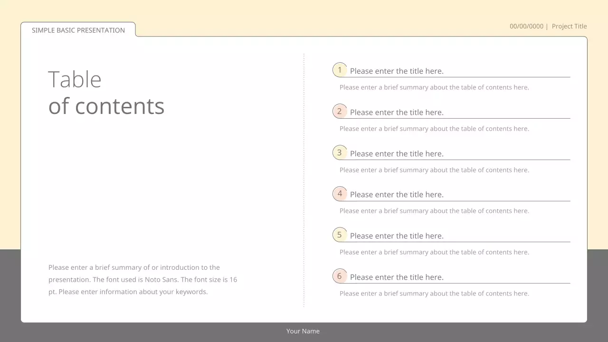Image resolution: width=608 pixels, height=342 pixels.
Task: Select the title placeholder beside number 3
Action: click(x=397, y=153)
